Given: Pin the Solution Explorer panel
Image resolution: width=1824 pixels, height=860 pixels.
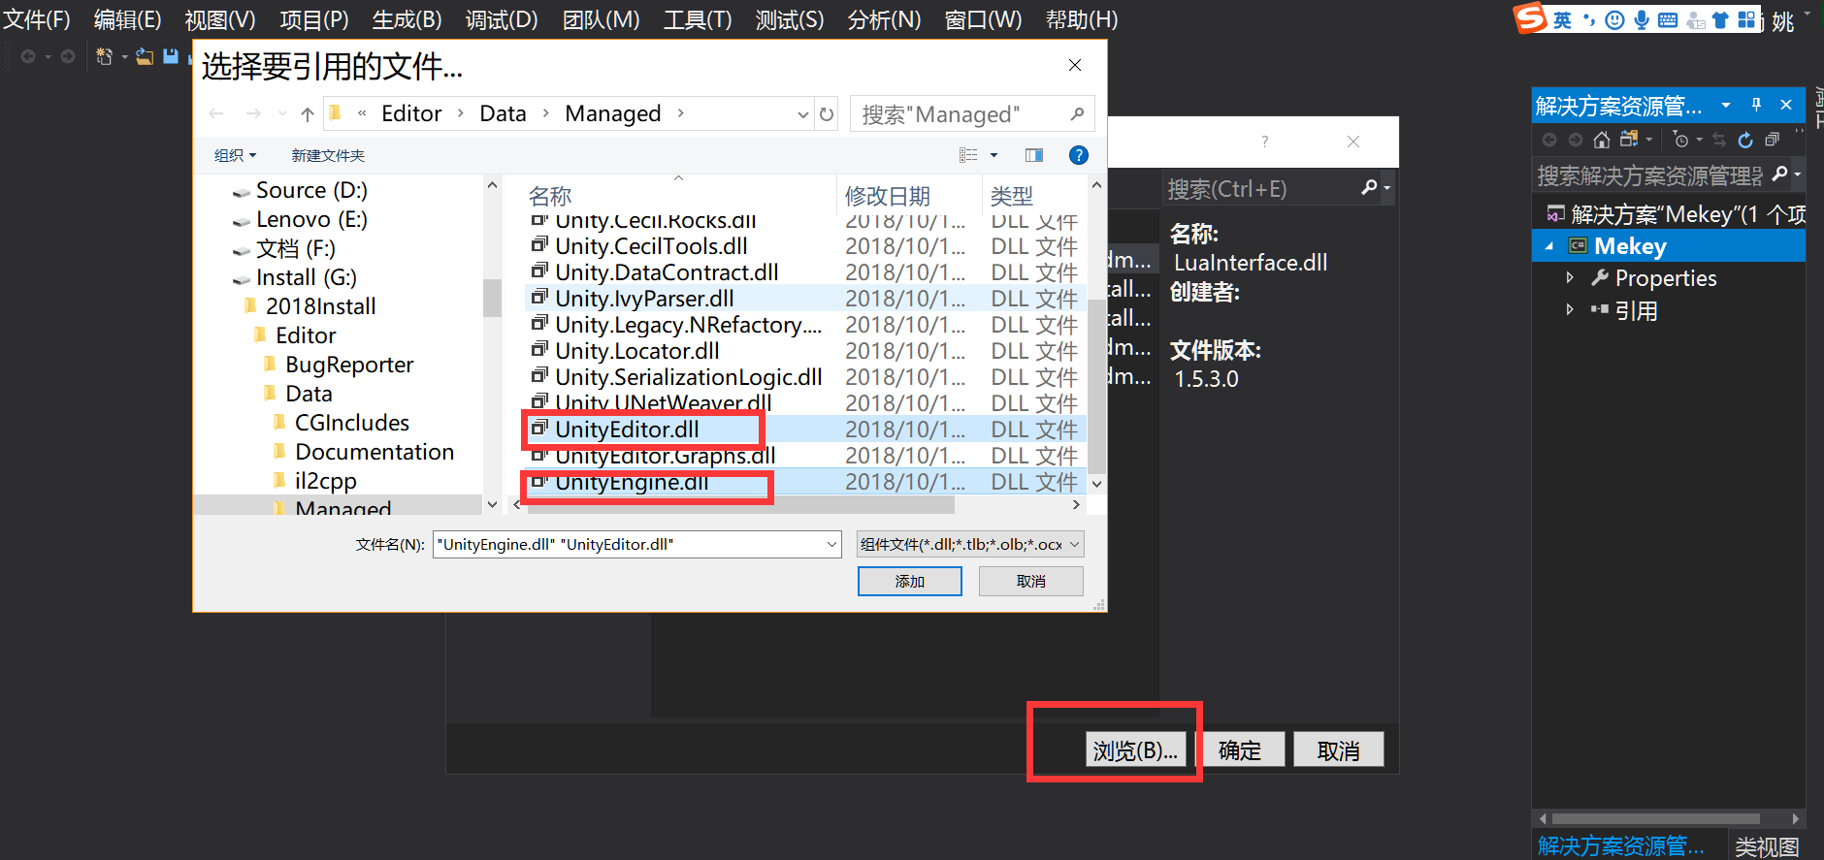Looking at the screenshot, I should [x=1756, y=105].
